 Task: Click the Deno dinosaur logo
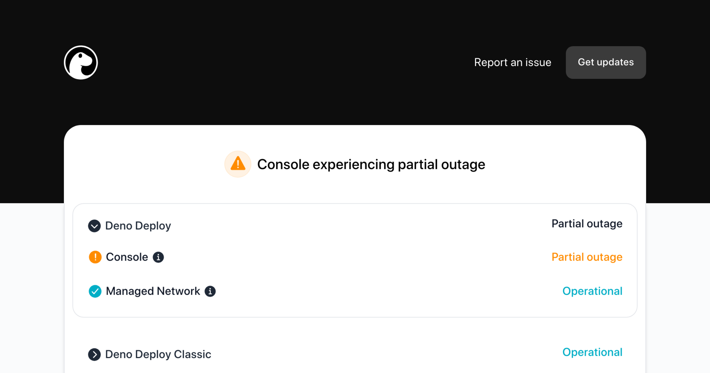point(81,62)
